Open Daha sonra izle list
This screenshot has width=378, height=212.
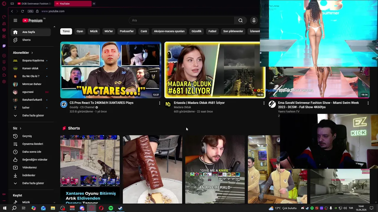pyautogui.click(x=31, y=152)
